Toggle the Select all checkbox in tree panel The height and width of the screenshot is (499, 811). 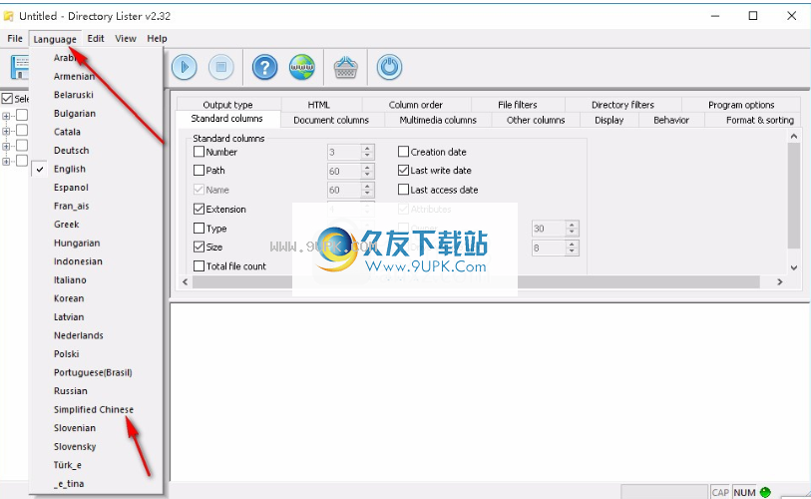tap(7, 99)
